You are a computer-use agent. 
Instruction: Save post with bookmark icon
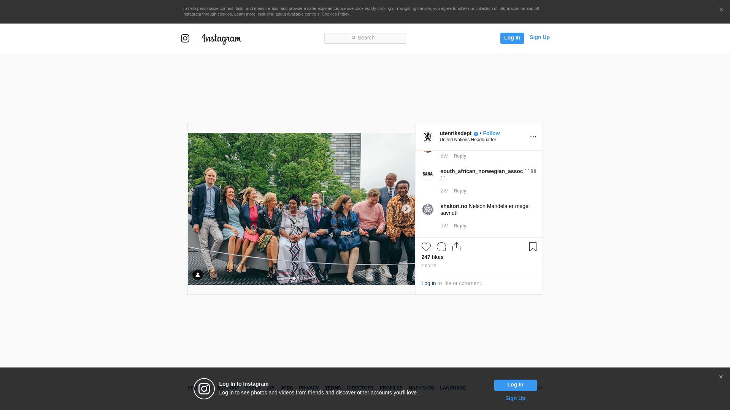point(533,247)
